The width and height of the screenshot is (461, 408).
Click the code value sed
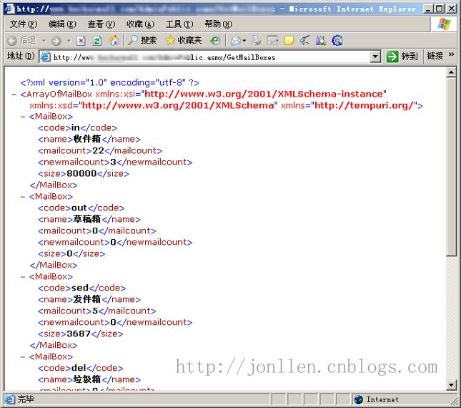pos(80,288)
